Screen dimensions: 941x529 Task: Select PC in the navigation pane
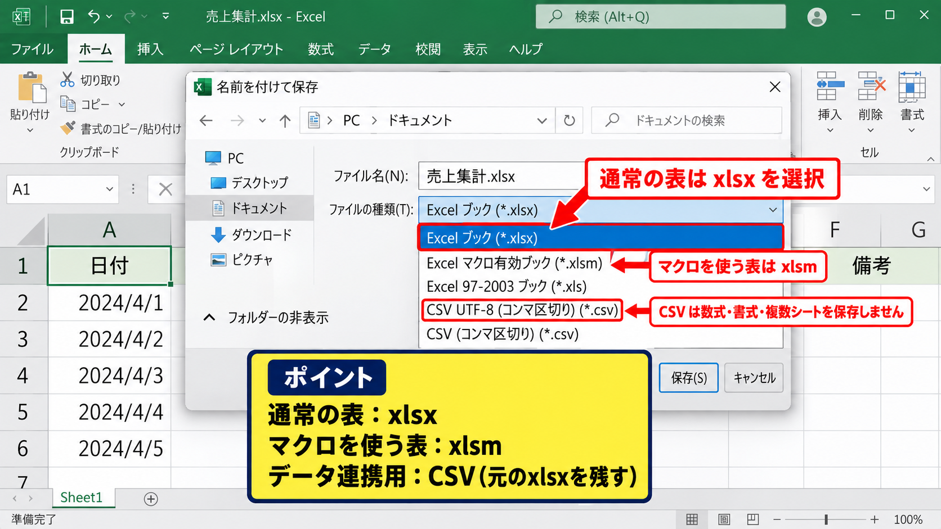coord(225,159)
